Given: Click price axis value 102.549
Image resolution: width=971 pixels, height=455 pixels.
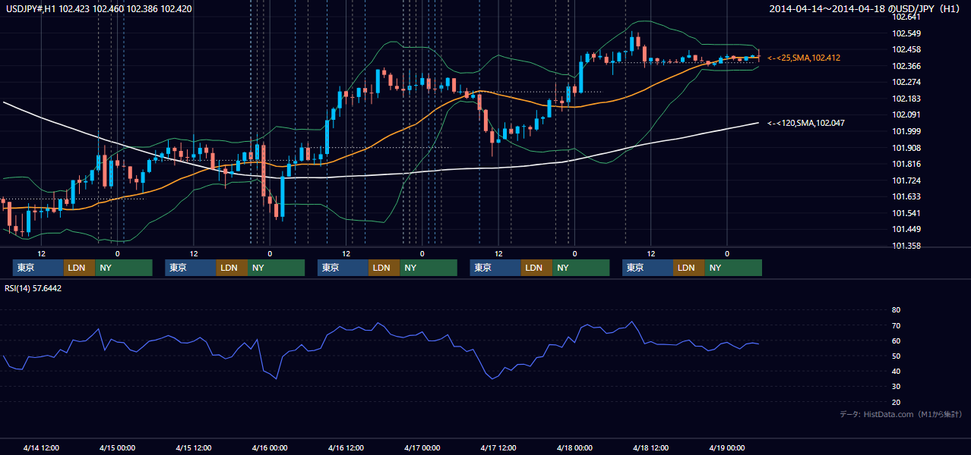Looking at the screenshot, I should click(x=906, y=33).
